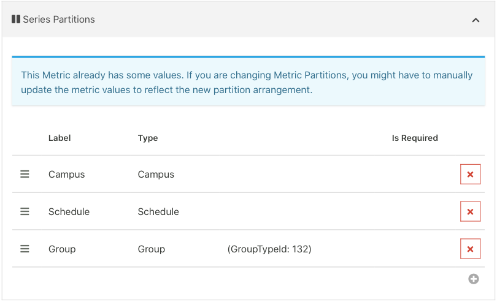Delete the Group partition row
Viewport: 497px width, 302px height.
[470, 249]
